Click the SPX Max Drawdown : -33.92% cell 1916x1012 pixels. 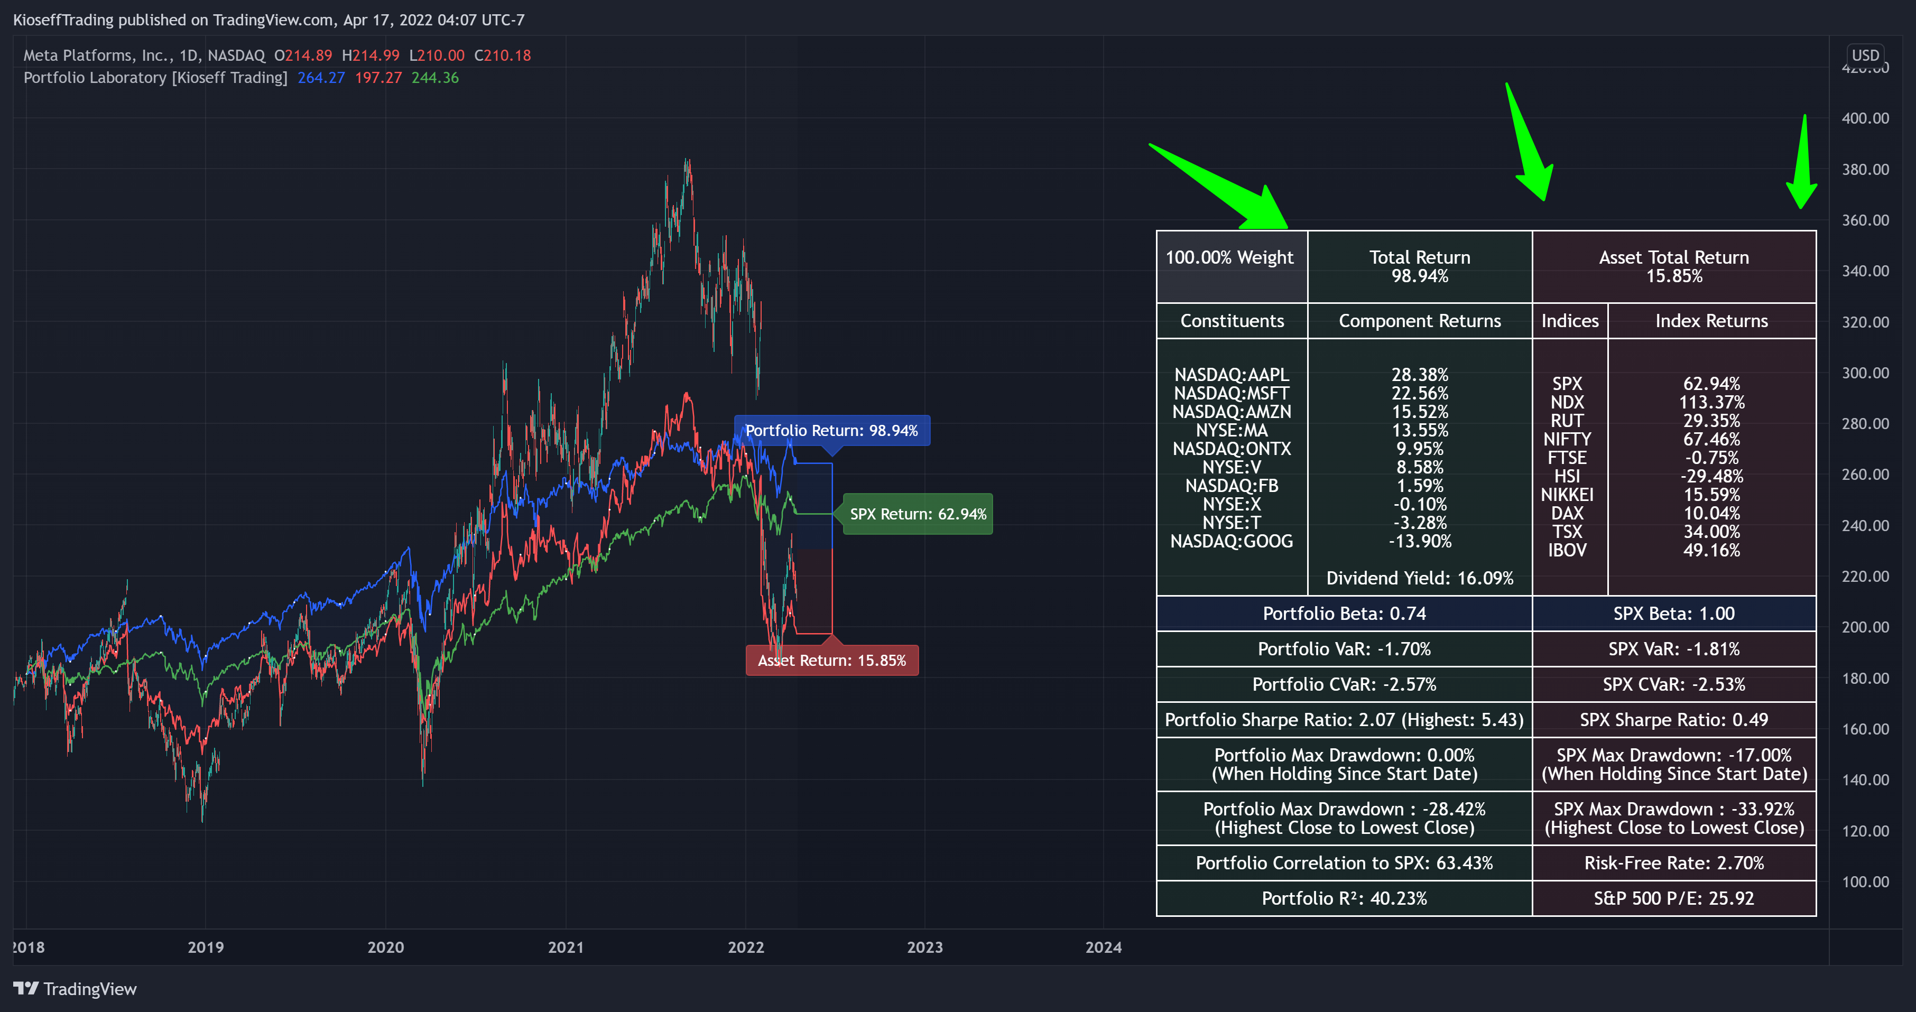(x=1674, y=819)
